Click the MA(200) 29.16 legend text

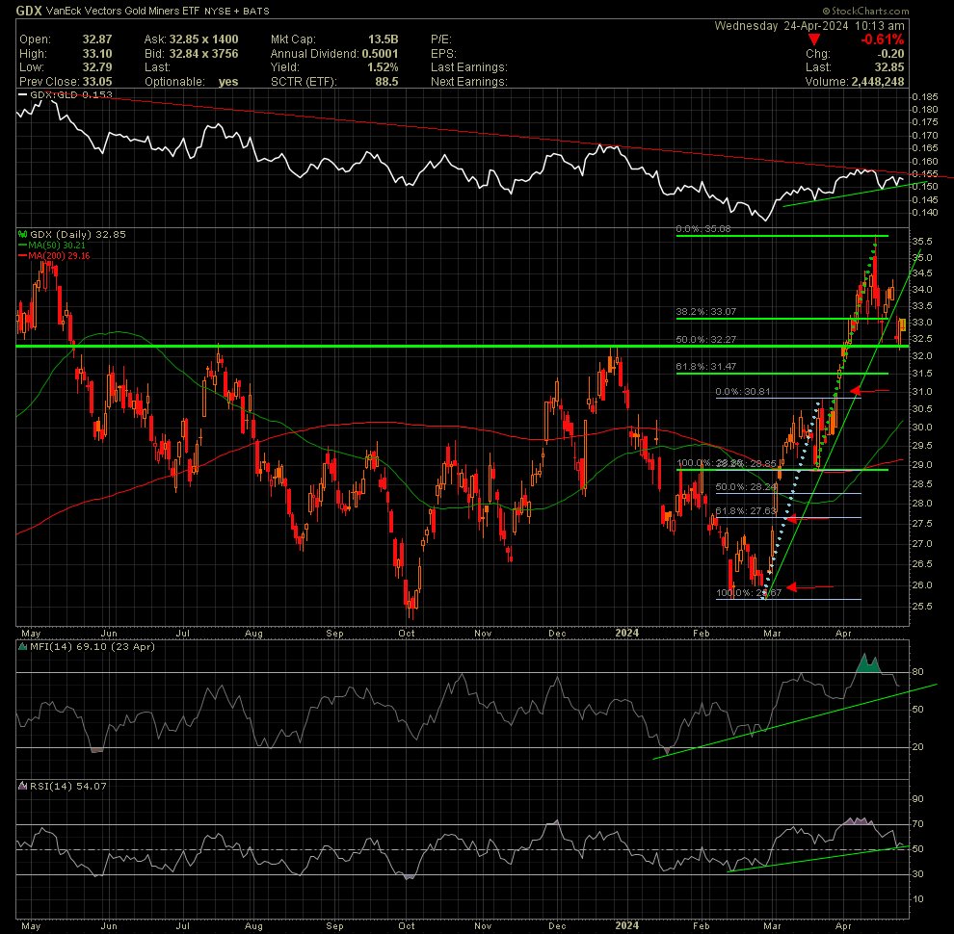tap(59, 255)
